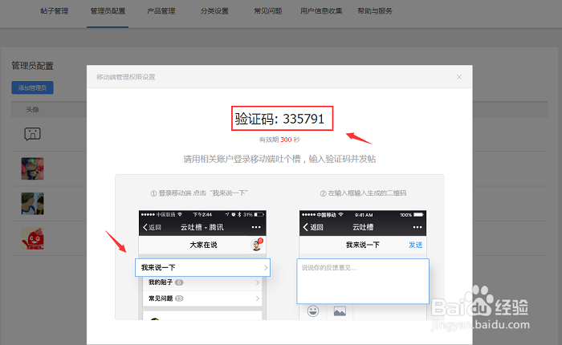Click the 说说你的反馈意见 text box

pos(363,282)
